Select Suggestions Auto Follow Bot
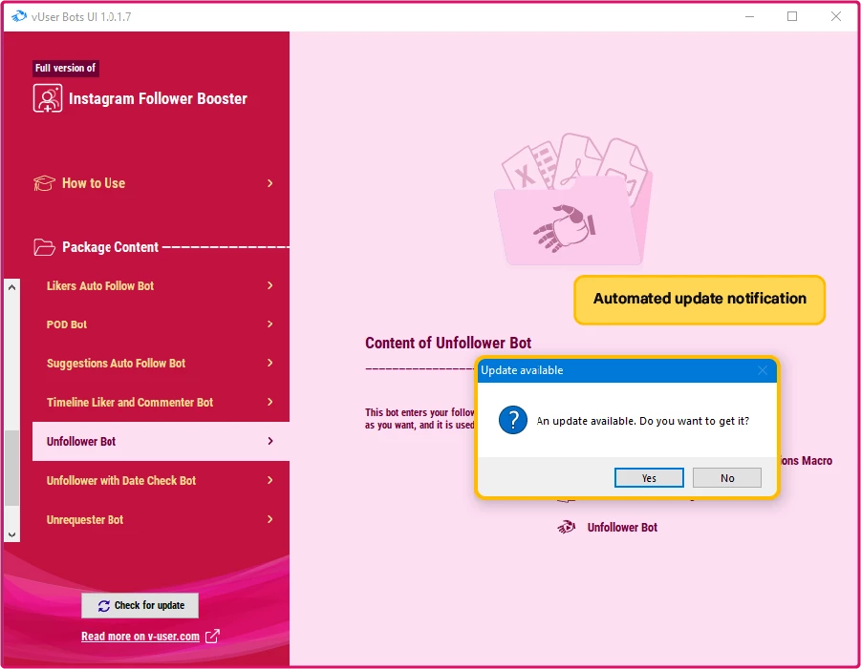 (x=161, y=363)
